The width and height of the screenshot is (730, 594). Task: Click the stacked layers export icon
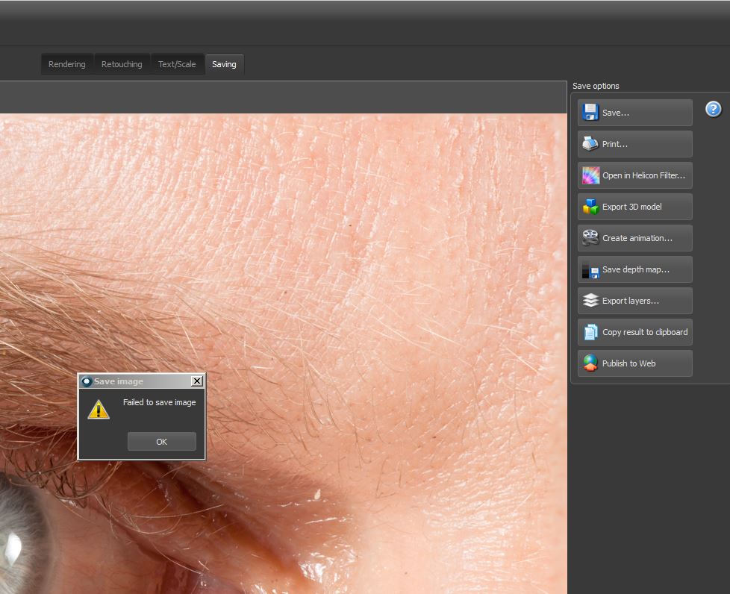tap(590, 301)
